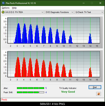This screenshot has height=106, width=105.
Task: Click the TA Quality Indicator label
Action: coord(68,88)
